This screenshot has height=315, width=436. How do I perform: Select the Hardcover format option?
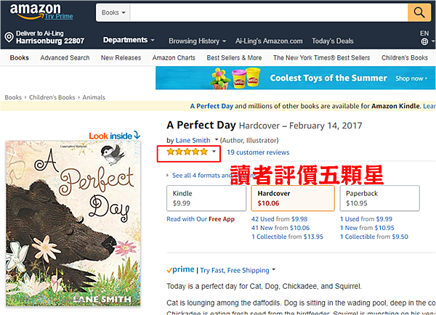293,198
